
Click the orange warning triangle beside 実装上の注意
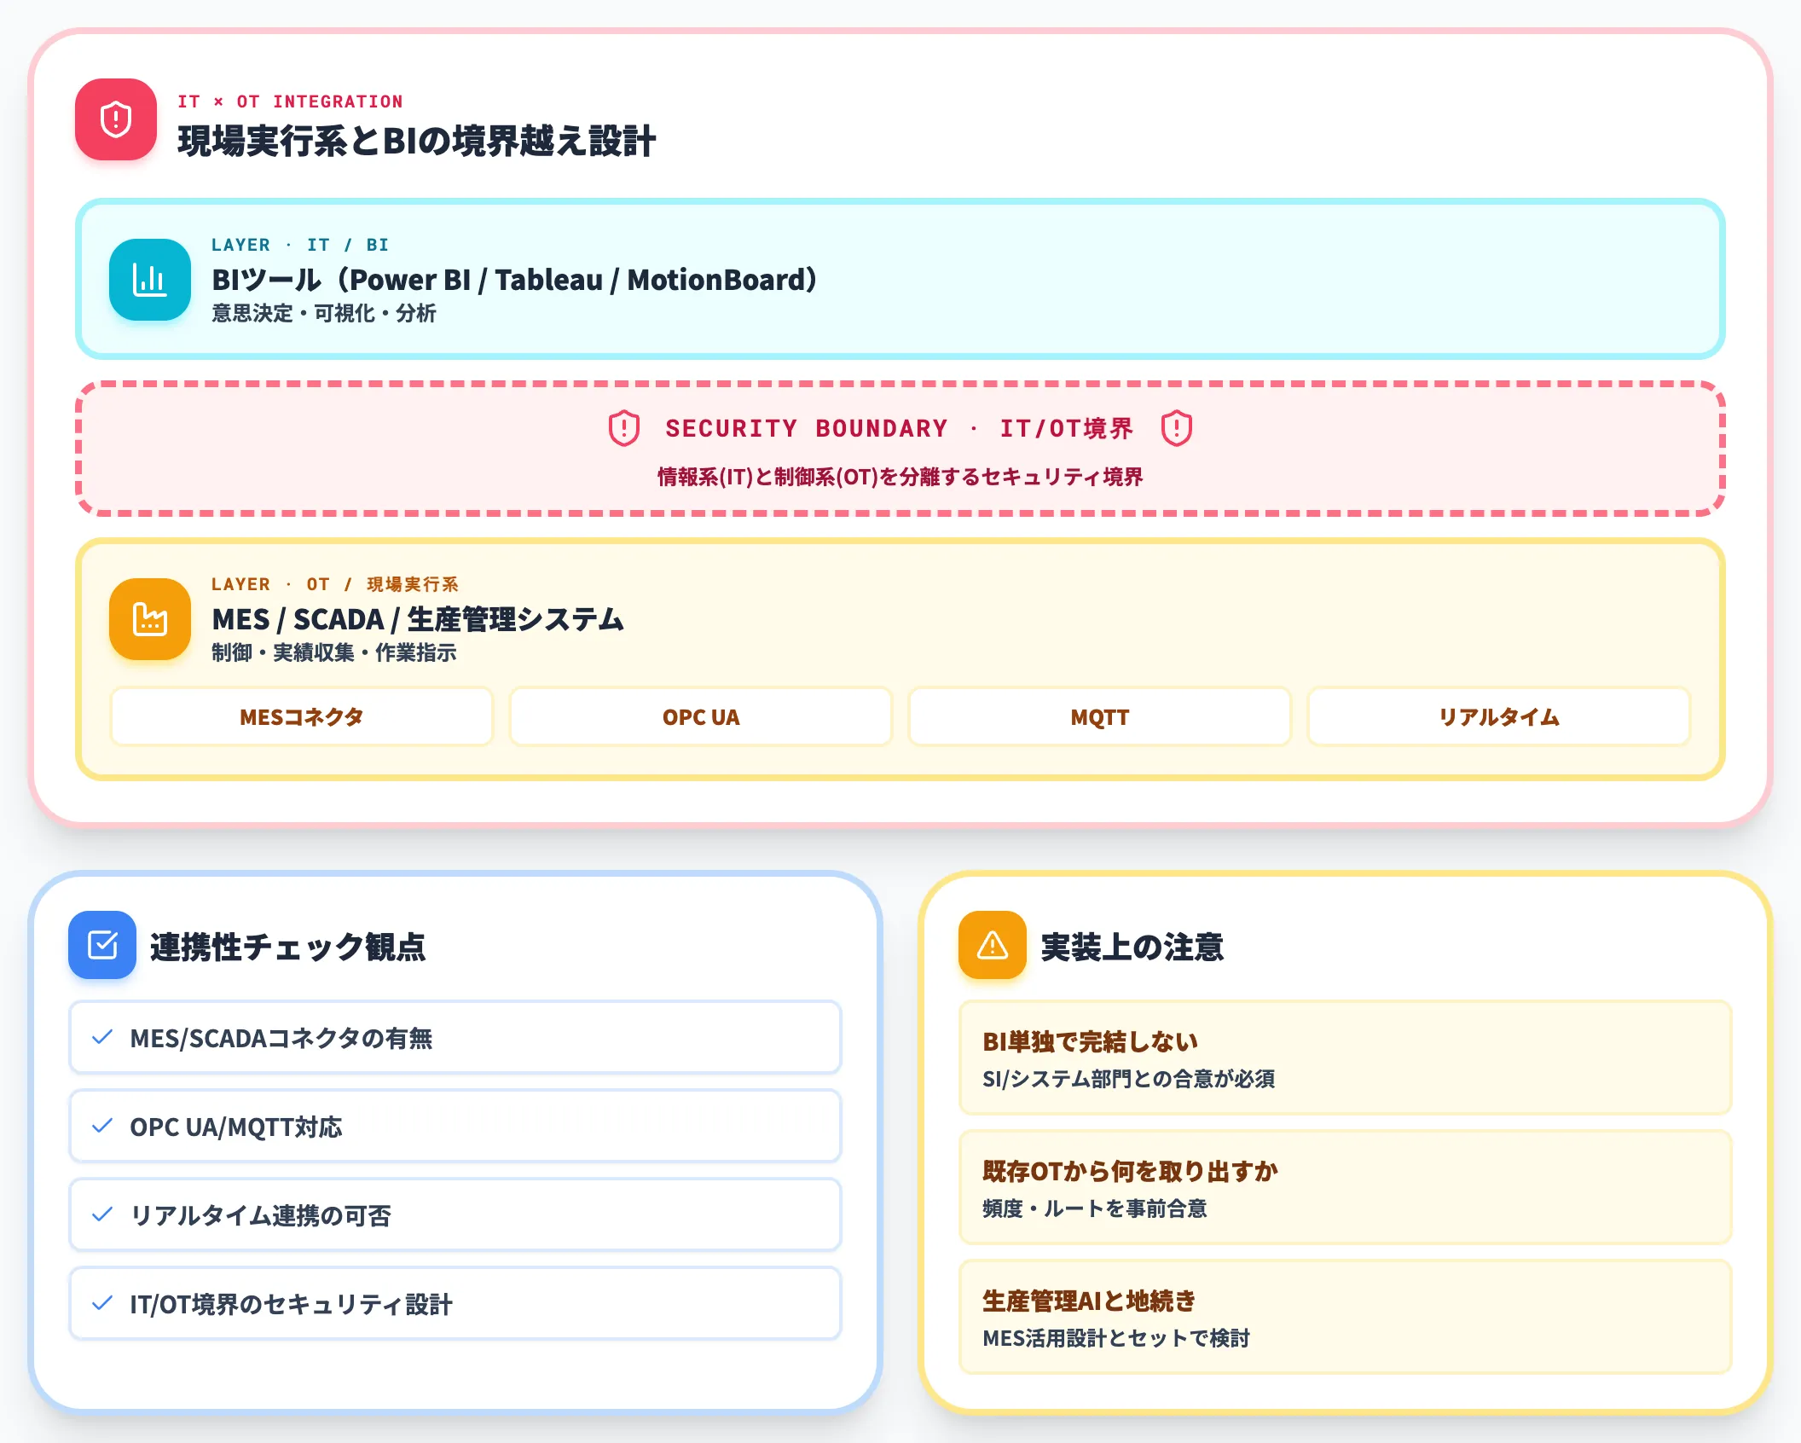tap(993, 945)
